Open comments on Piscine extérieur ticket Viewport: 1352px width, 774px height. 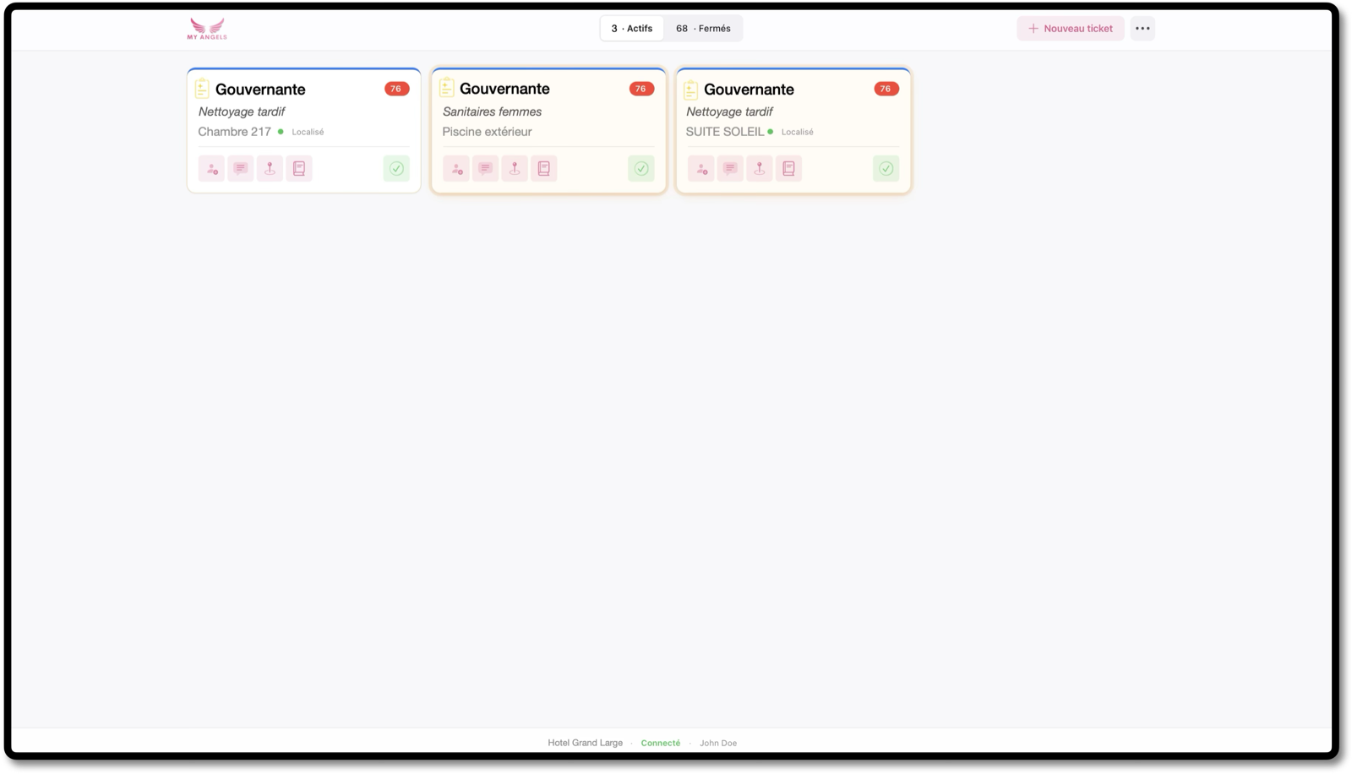click(485, 168)
